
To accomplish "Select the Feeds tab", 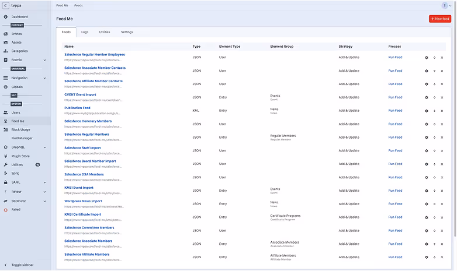I will pos(66,32).
